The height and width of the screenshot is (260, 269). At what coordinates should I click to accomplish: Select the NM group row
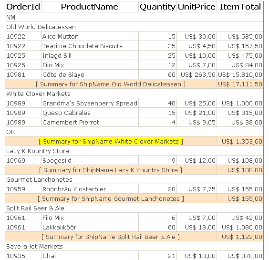coord(134,17)
